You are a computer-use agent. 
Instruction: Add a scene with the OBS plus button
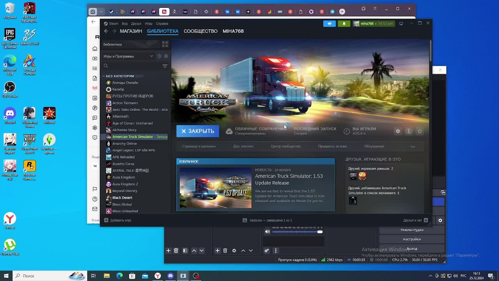pos(168,251)
